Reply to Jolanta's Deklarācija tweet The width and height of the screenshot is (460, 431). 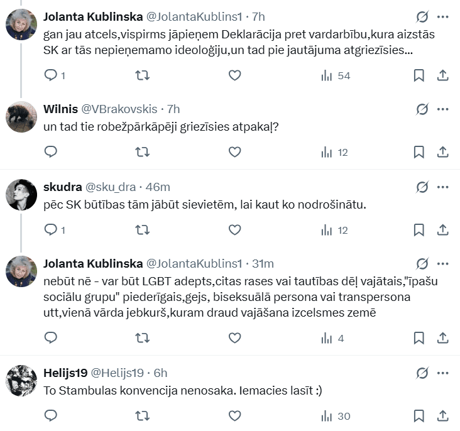point(52,75)
